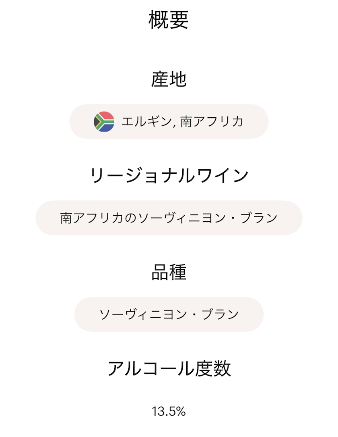Open the エルギン, 南アフリカ origin pill
Screen dimensions: 338x437
pos(169,121)
